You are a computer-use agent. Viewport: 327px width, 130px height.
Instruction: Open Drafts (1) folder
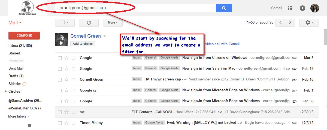(16, 76)
